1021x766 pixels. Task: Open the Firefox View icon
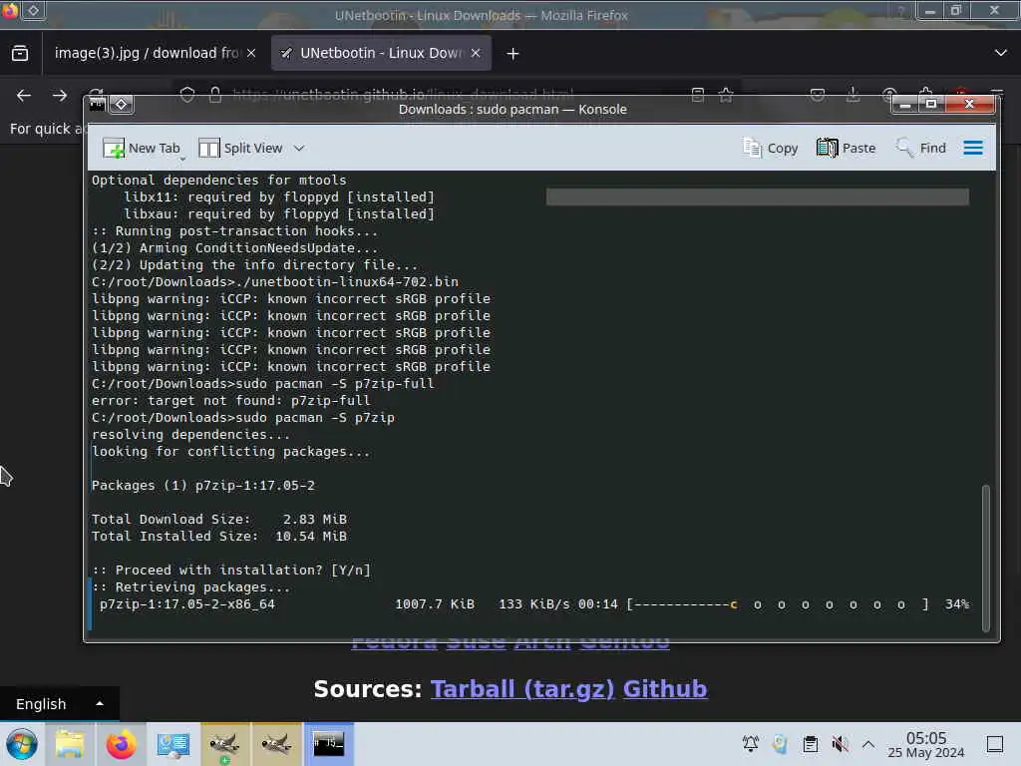tap(20, 53)
